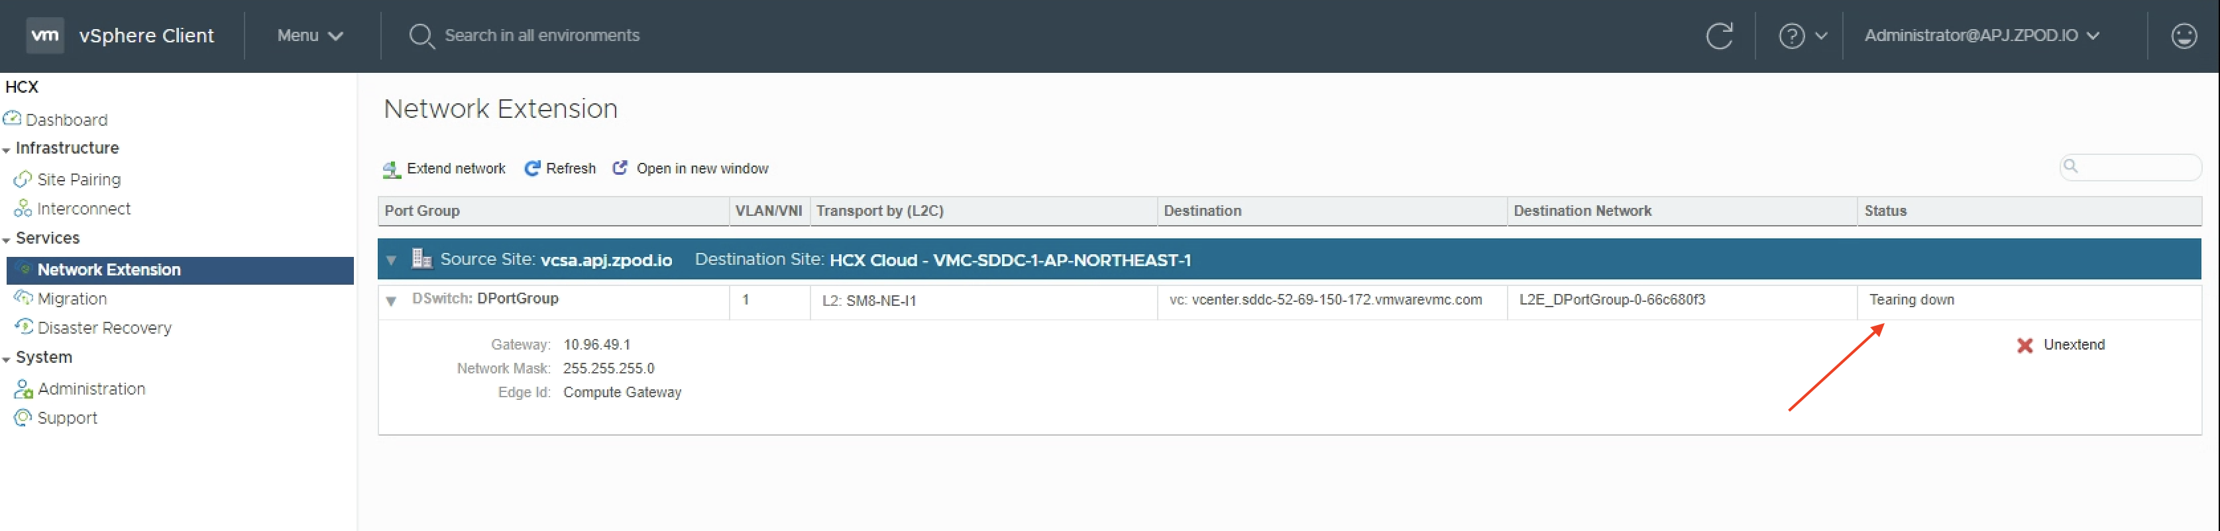Viewport: 2220px width, 531px height.
Task: Select Migration in the sidebar
Action: (x=72, y=299)
